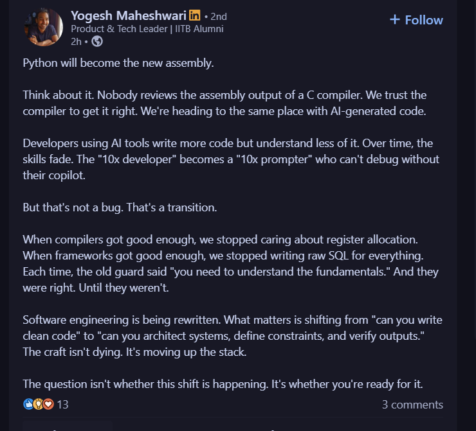View the 13 reactions count
The height and width of the screenshot is (431, 476).
pos(63,405)
